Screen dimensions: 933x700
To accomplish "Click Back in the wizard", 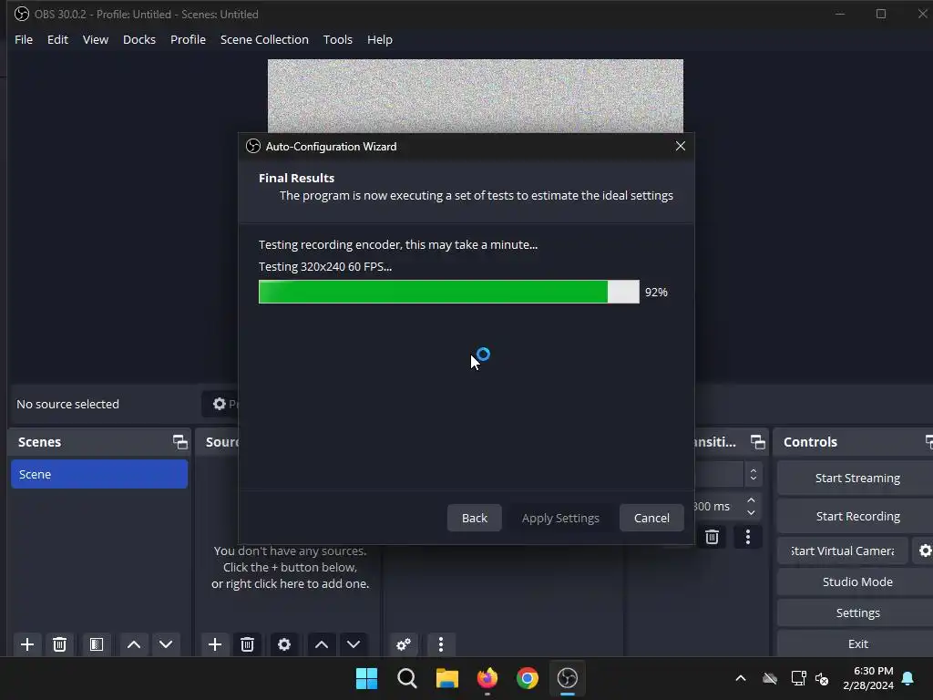I will (x=474, y=518).
